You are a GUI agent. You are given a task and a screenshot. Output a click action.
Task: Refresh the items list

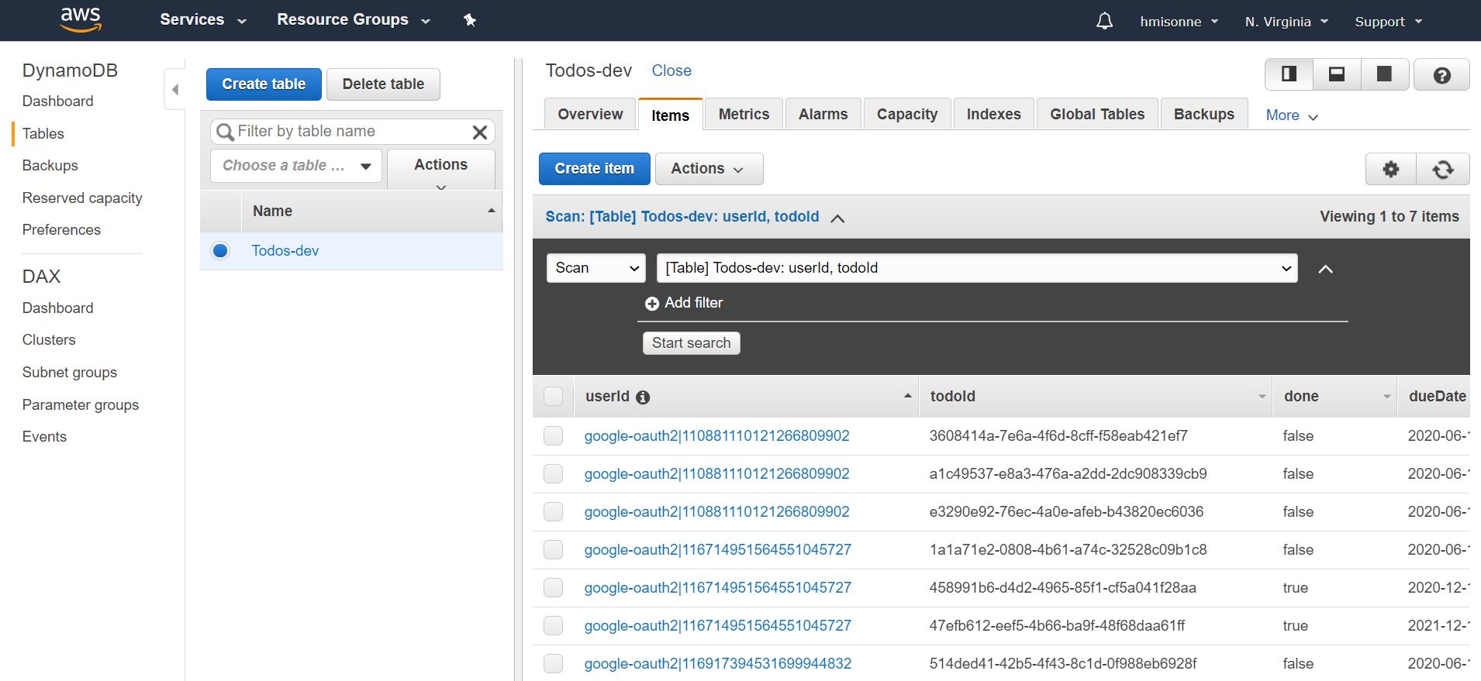(x=1443, y=169)
